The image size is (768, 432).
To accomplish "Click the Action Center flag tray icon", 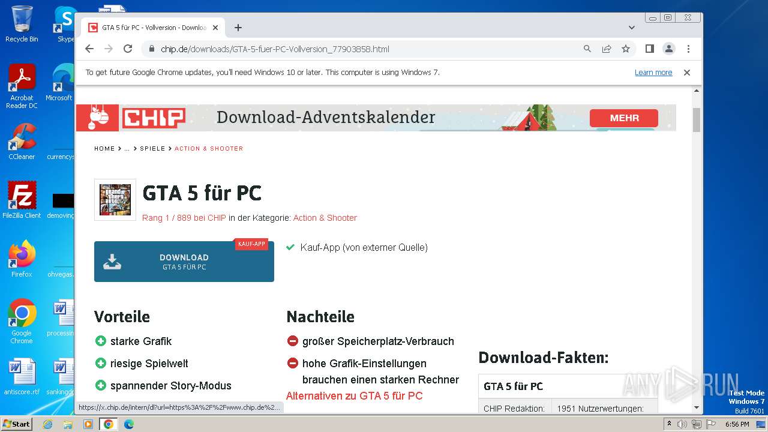I will [x=710, y=424].
